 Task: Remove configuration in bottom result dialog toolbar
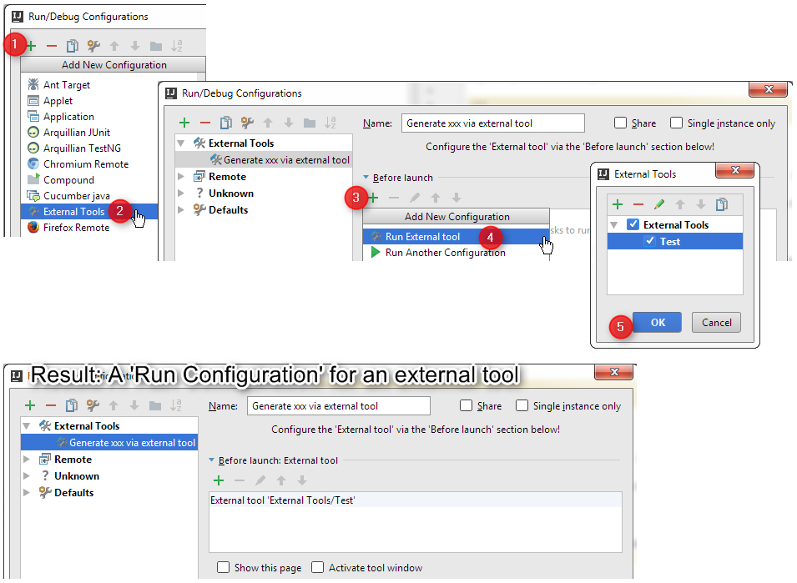pyautogui.click(x=51, y=405)
